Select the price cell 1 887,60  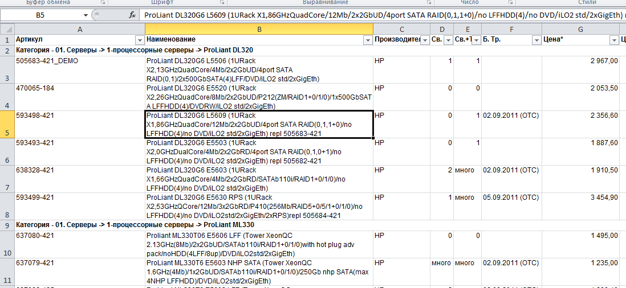click(x=580, y=152)
